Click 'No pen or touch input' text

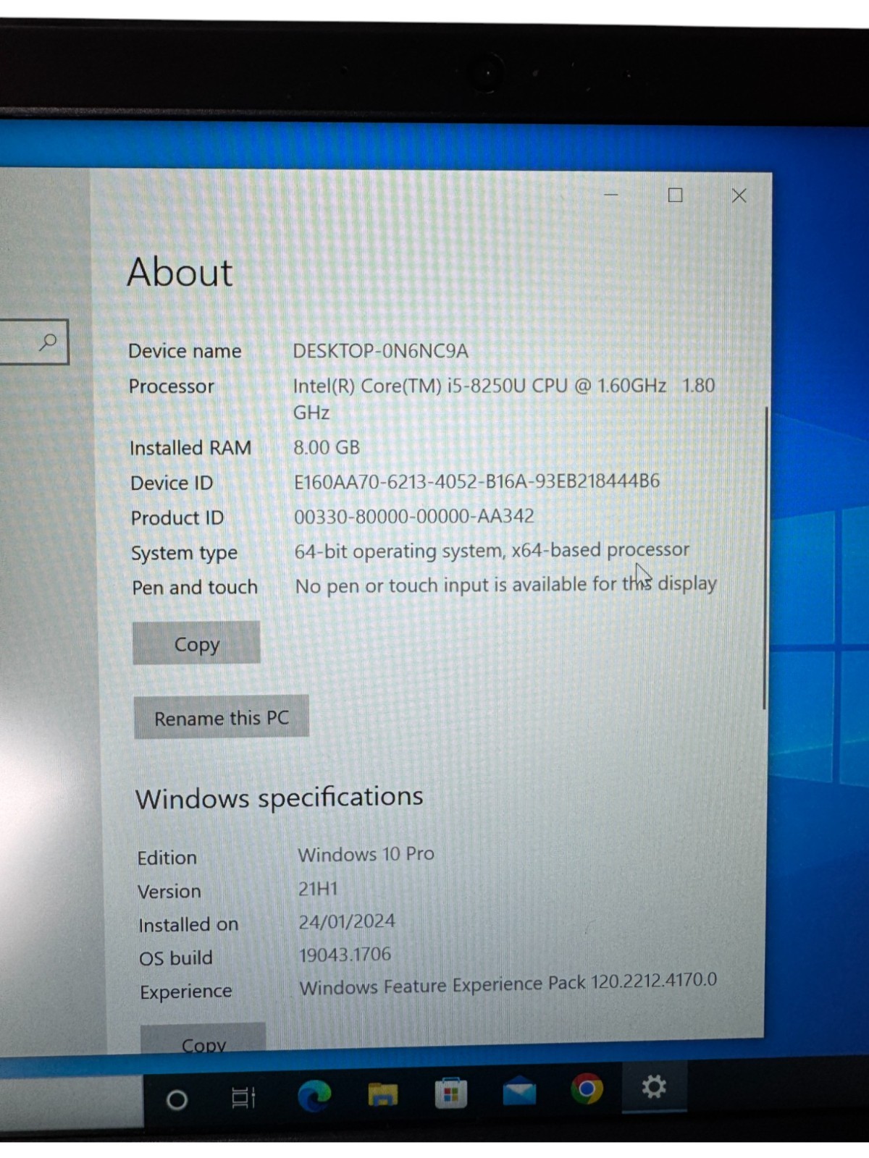click(505, 585)
